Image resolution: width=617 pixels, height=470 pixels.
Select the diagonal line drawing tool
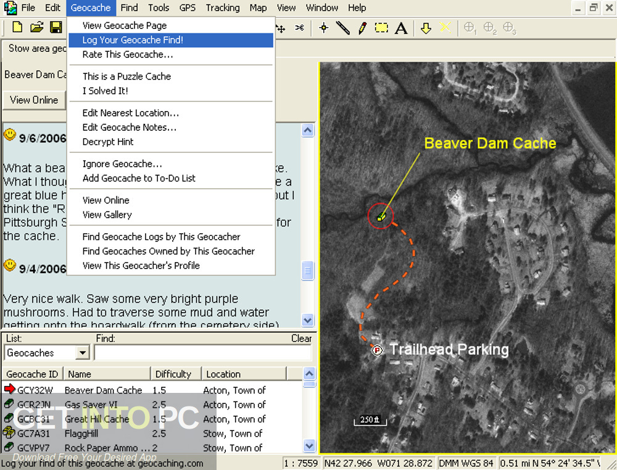(x=342, y=28)
